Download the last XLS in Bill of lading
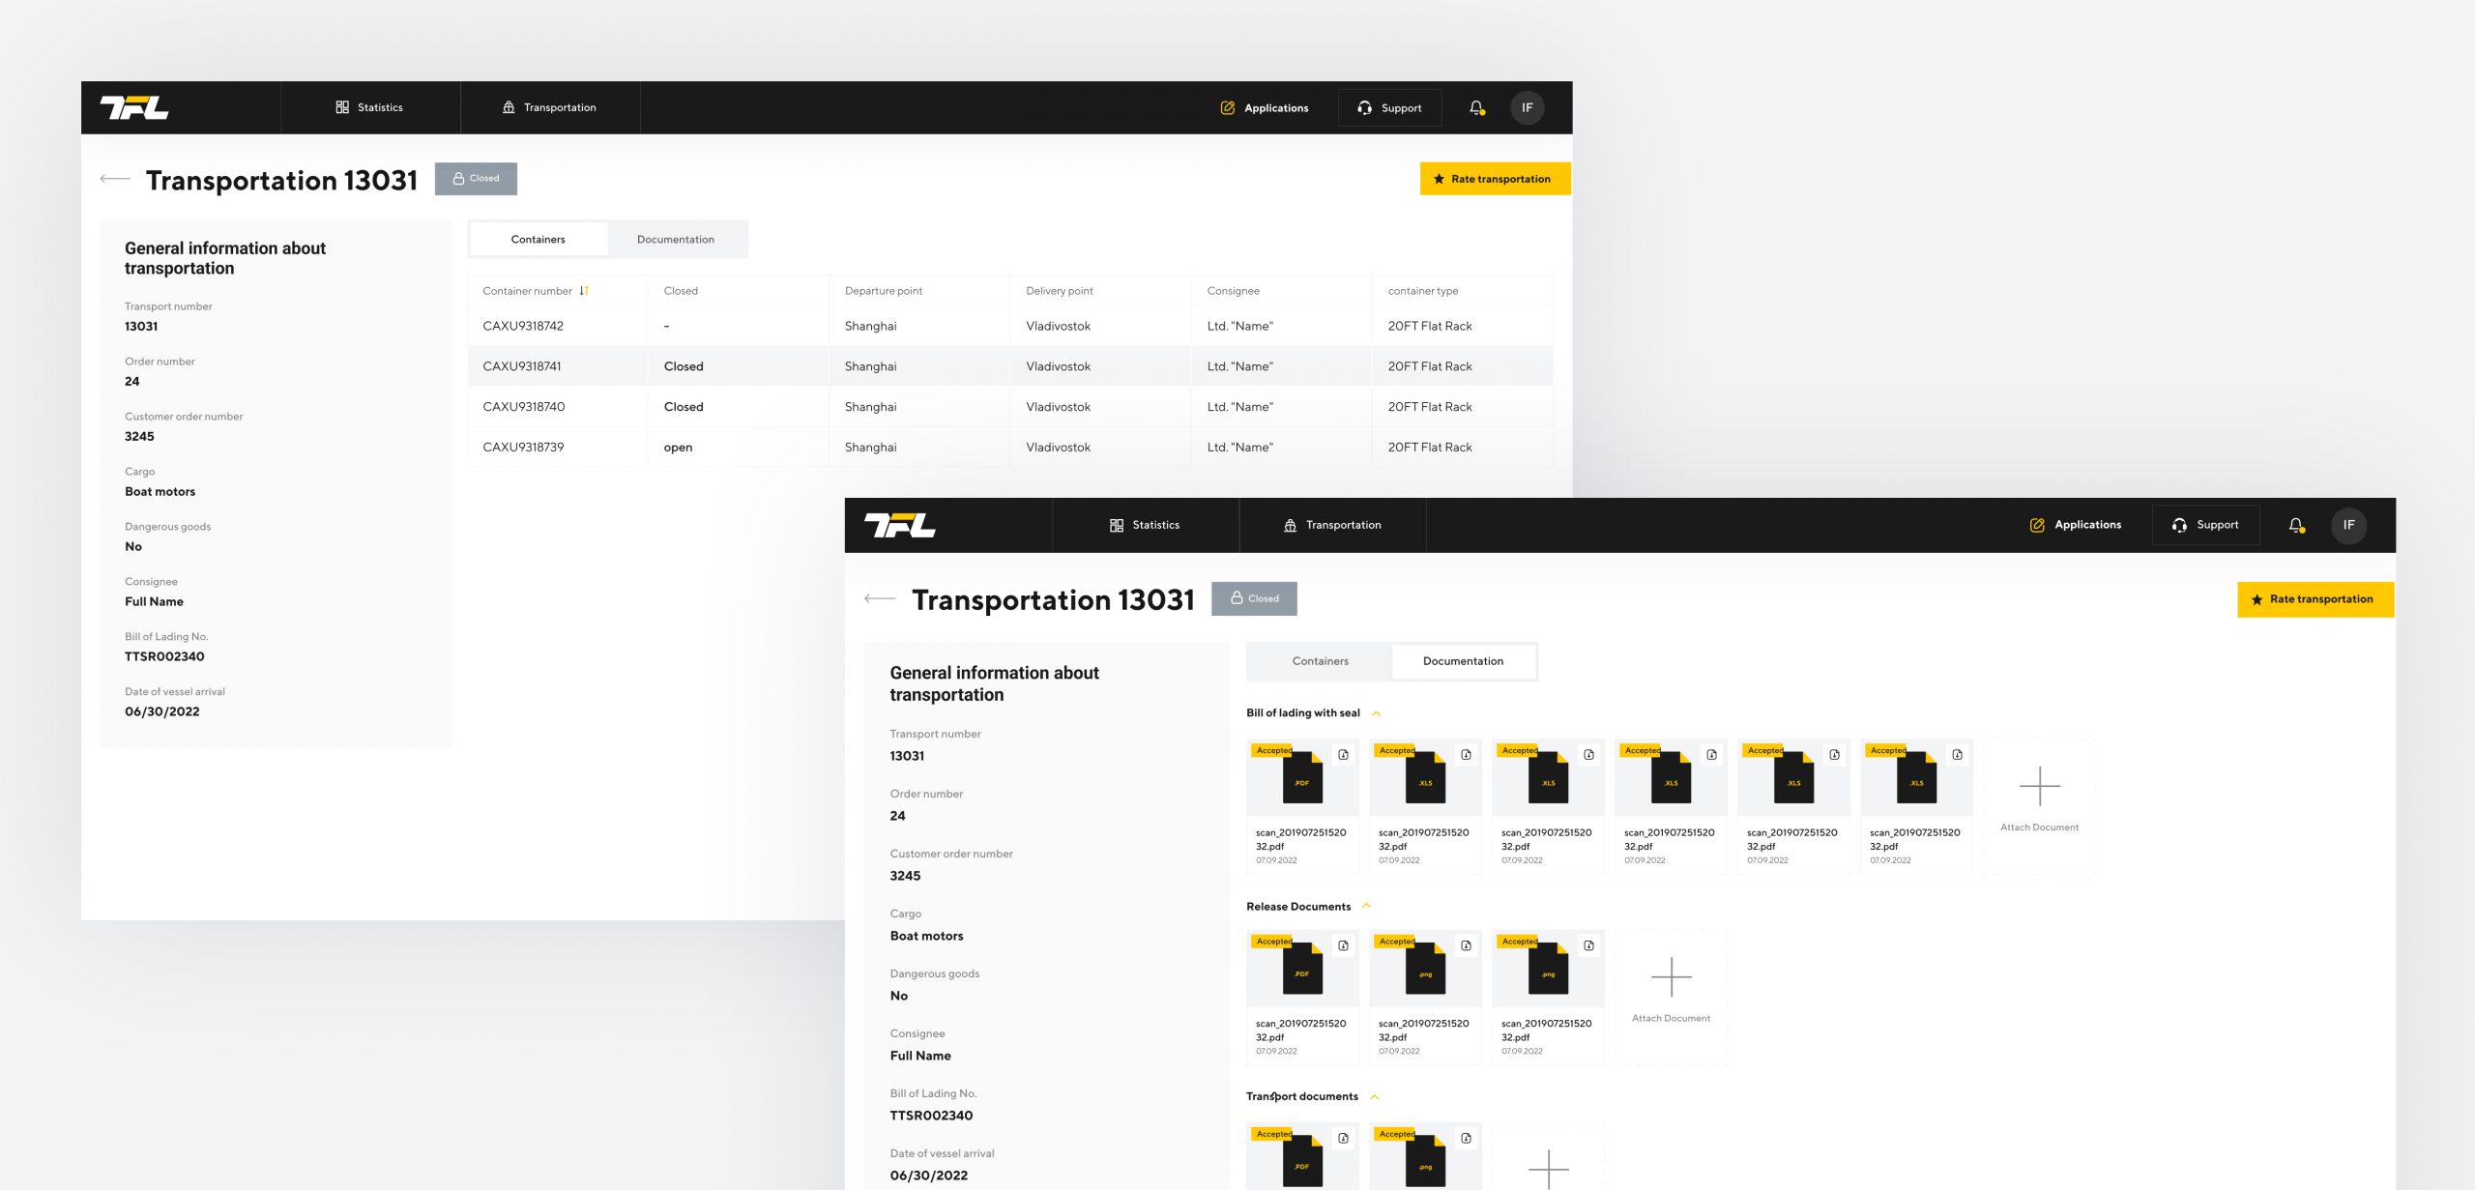Screen dimensions: 2475x1190 1957,755
